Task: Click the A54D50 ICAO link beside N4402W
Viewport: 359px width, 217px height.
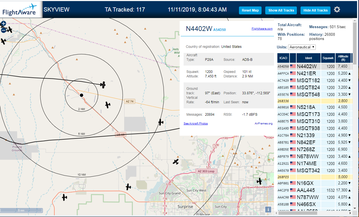Action: [x=219, y=30]
